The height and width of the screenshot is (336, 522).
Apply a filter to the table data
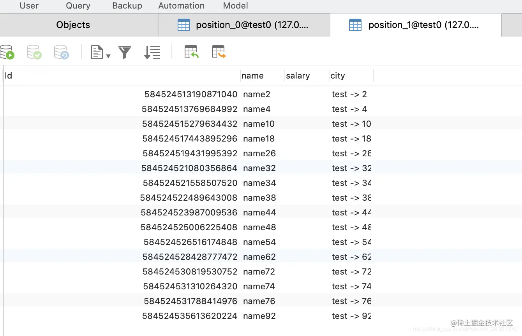point(125,52)
